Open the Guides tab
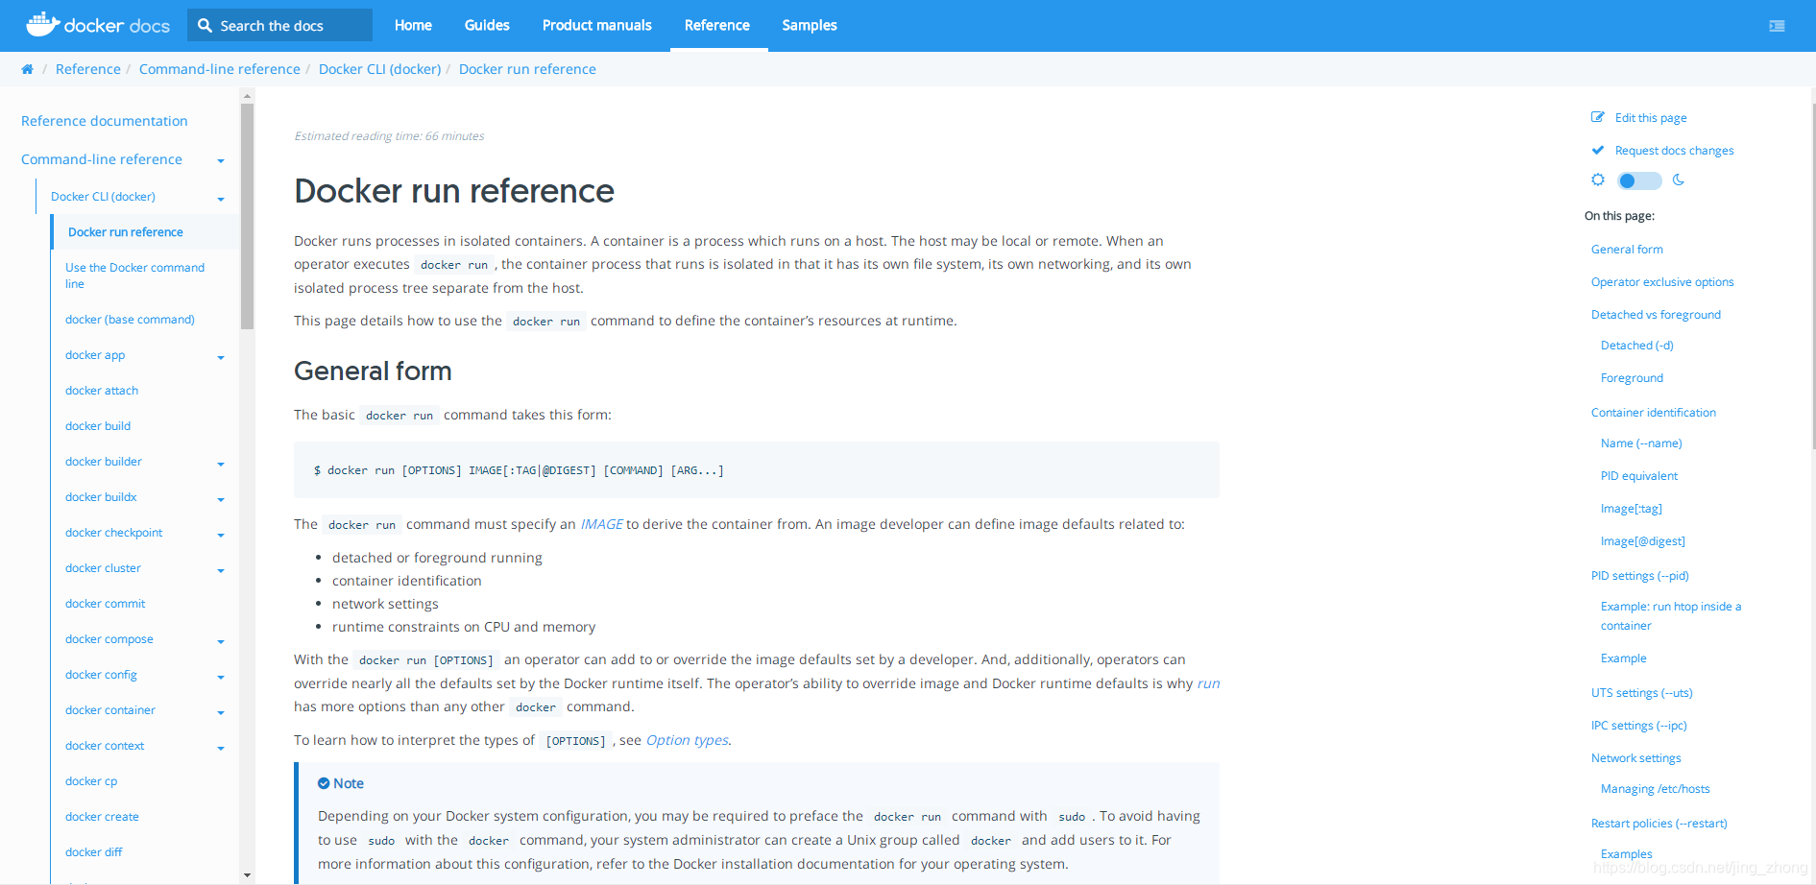This screenshot has width=1816, height=885. click(487, 26)
